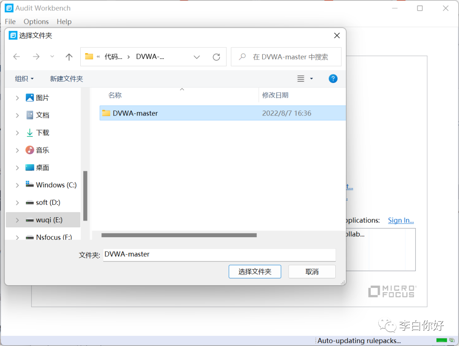The image size is (459, 346).
Task: Click the DVWA-master folder icon
Action: tap(106, 113)
